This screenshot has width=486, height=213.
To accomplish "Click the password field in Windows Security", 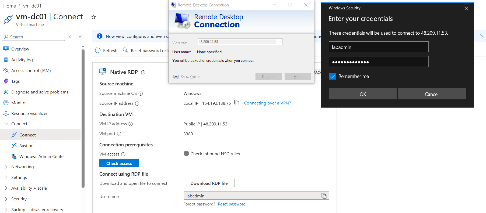I will (x=379, y=62).
